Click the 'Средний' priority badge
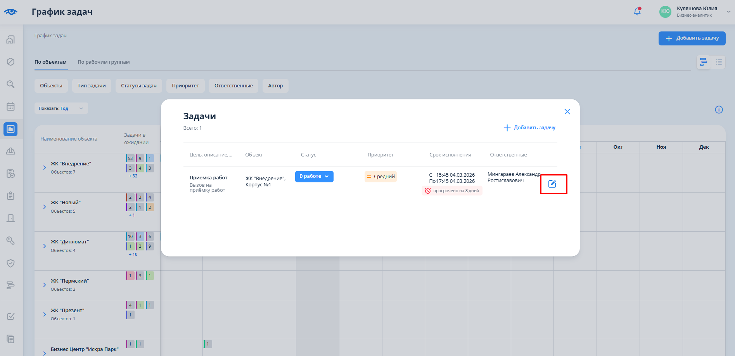 380,177
